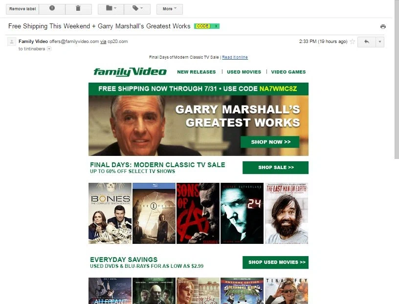This screenshot has width=399, height=304.
Task: Click the Remove label button
Action: pyautogui.click(x=22, y=9)
